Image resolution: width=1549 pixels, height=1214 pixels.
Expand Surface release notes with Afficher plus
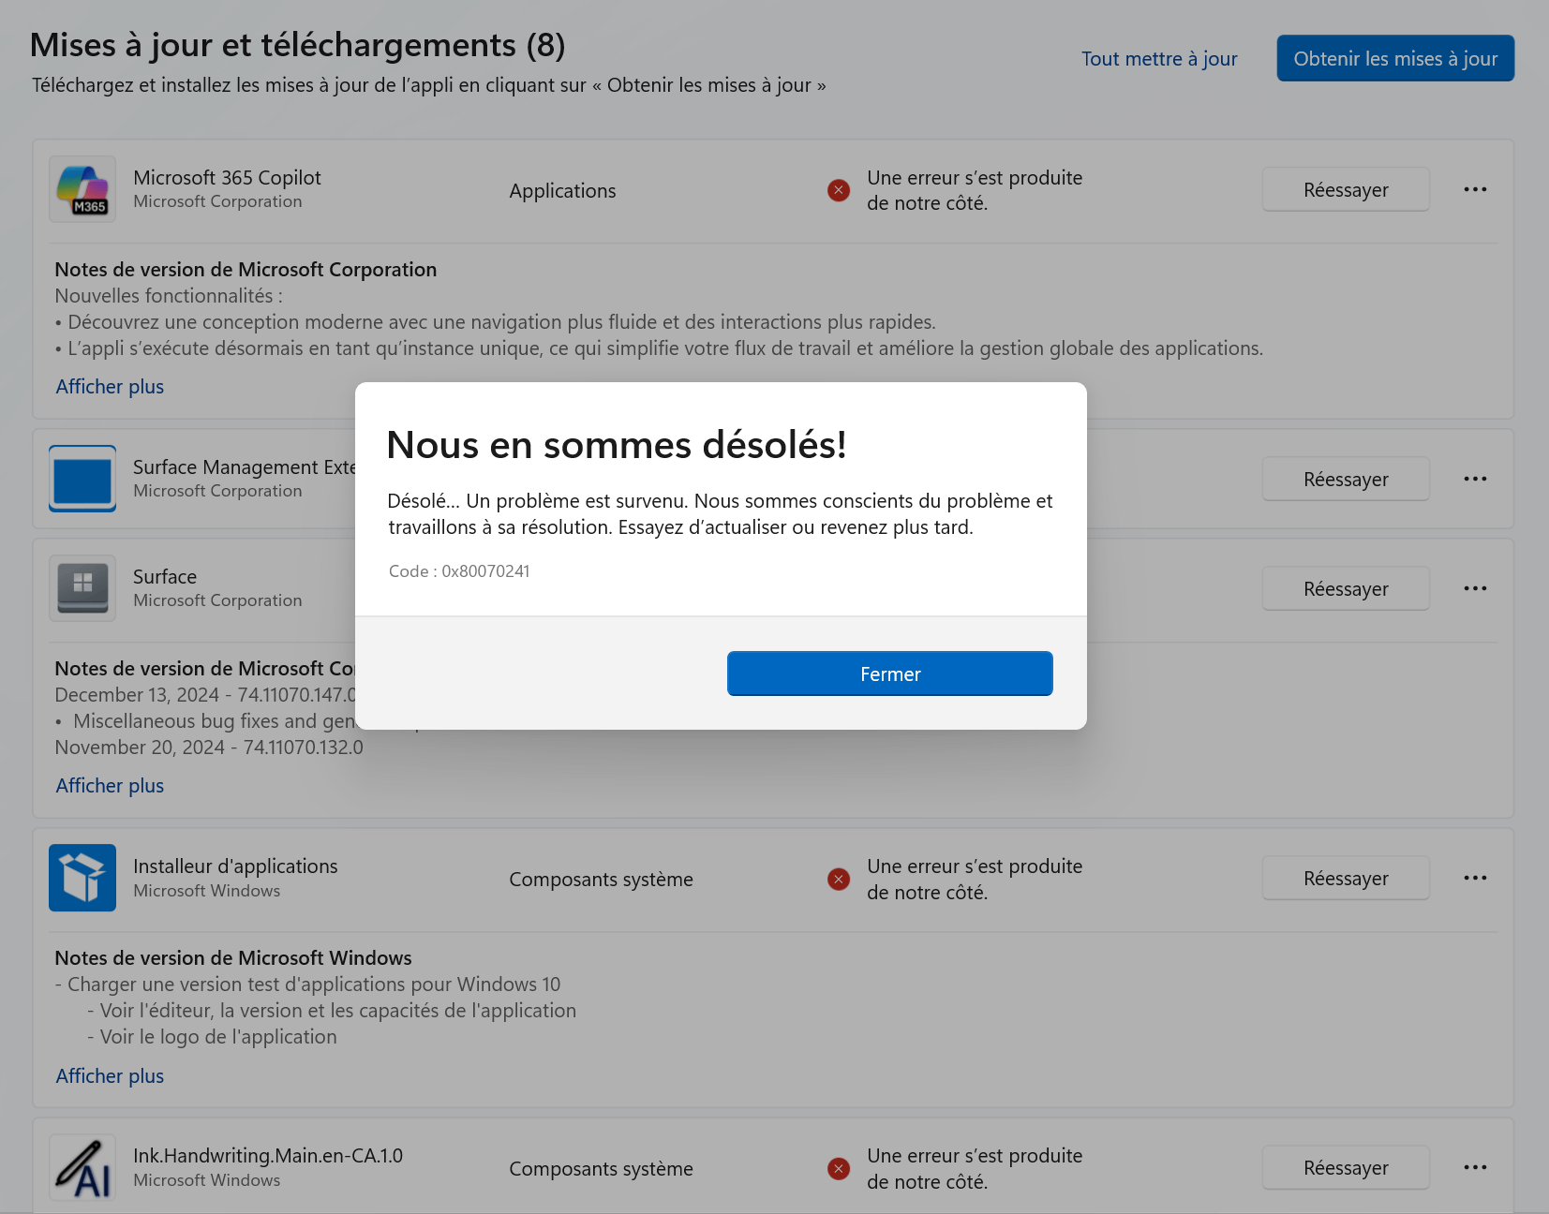pyautogui.click(x=110, y=786)
